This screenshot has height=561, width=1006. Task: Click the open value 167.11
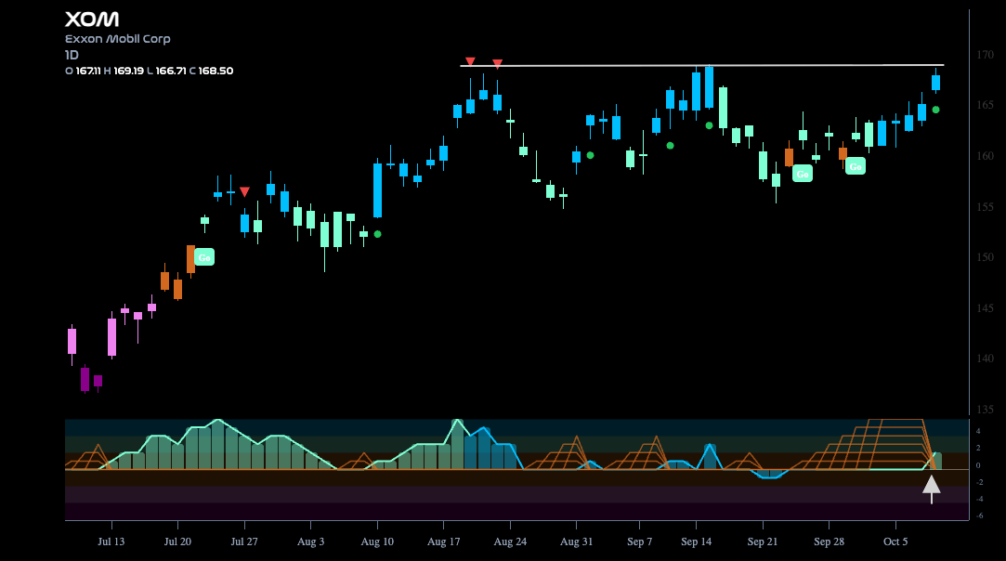(x=88, y=71)
